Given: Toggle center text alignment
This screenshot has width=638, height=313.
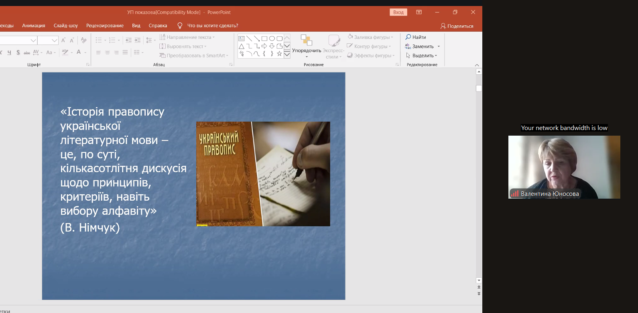Looking at the screenshot, I should 107,53.
